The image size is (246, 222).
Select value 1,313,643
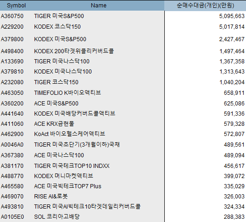point(232,72)
